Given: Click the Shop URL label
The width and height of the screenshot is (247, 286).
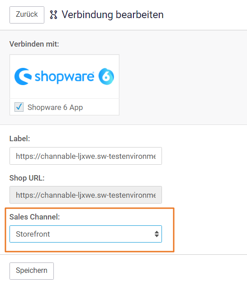Looking at the screenshot, I should pos(27,178).
